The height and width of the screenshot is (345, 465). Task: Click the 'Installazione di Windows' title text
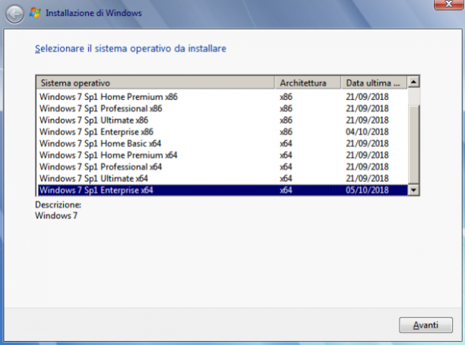[x=93, y=13]
